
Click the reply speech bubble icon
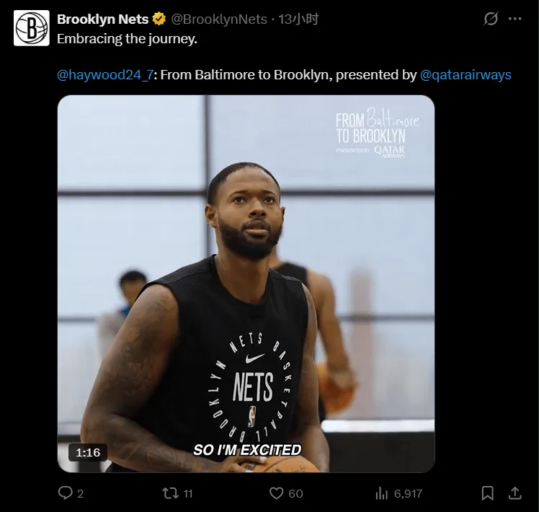click(66, 493)
